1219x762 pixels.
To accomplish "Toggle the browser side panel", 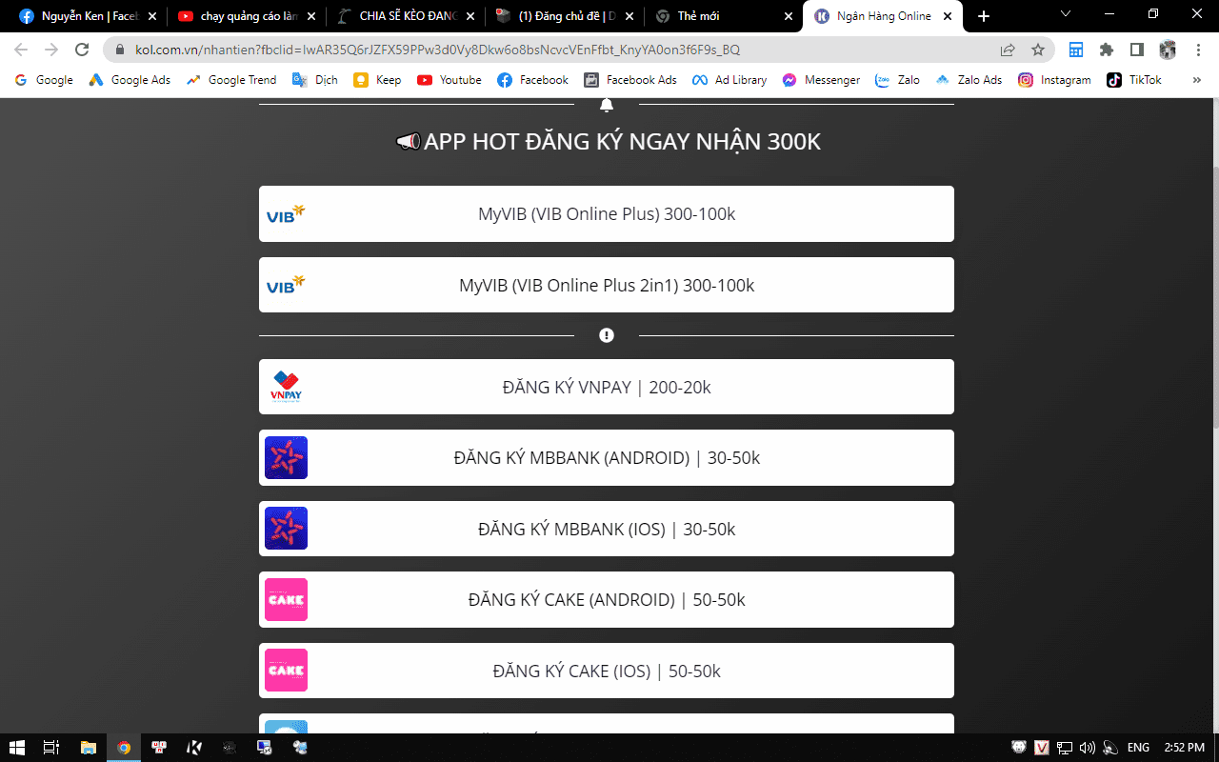I will point(1136,50).
